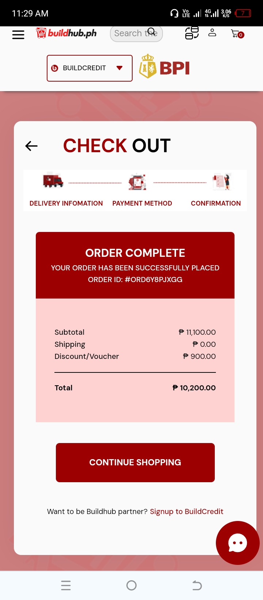This screenshot has width=263, height=600.
Task: Select the Confirmation step
Action: pyautogui.click(x=216, y=203)
